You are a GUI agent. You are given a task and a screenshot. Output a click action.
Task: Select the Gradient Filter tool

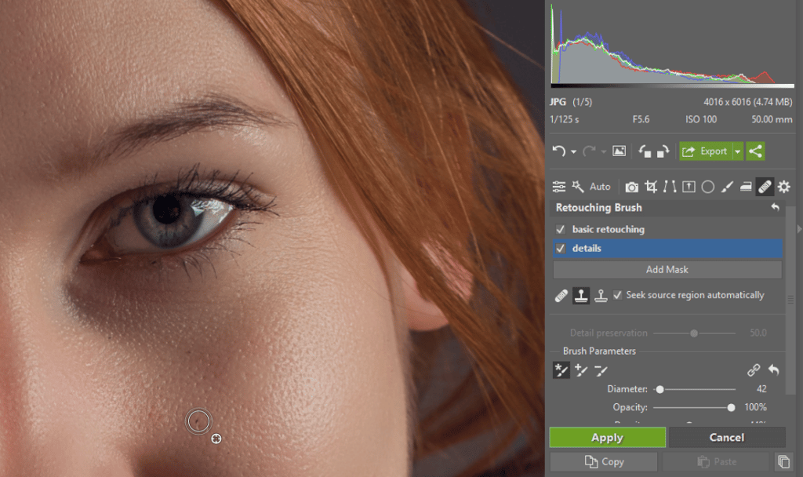click(x=689, y=187)
